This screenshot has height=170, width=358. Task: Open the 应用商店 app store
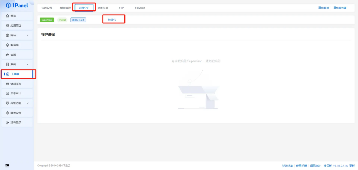[x=16, y=26]
